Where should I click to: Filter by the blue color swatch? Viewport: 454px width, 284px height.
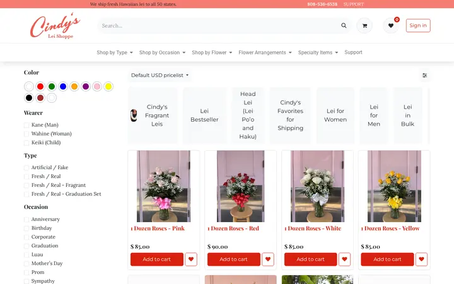(63, 86)
